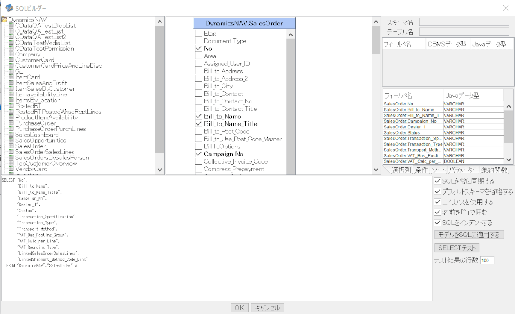
Task: Check the Document_Type column checkbox
Action: point(199,41)
